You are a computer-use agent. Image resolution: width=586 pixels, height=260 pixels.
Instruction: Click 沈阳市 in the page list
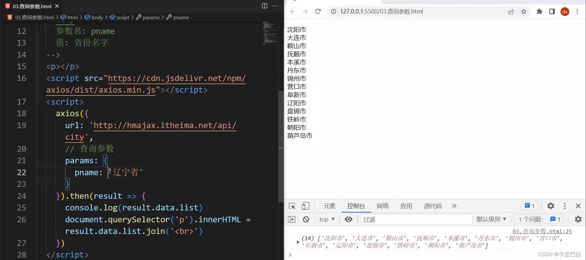(297, 30)
